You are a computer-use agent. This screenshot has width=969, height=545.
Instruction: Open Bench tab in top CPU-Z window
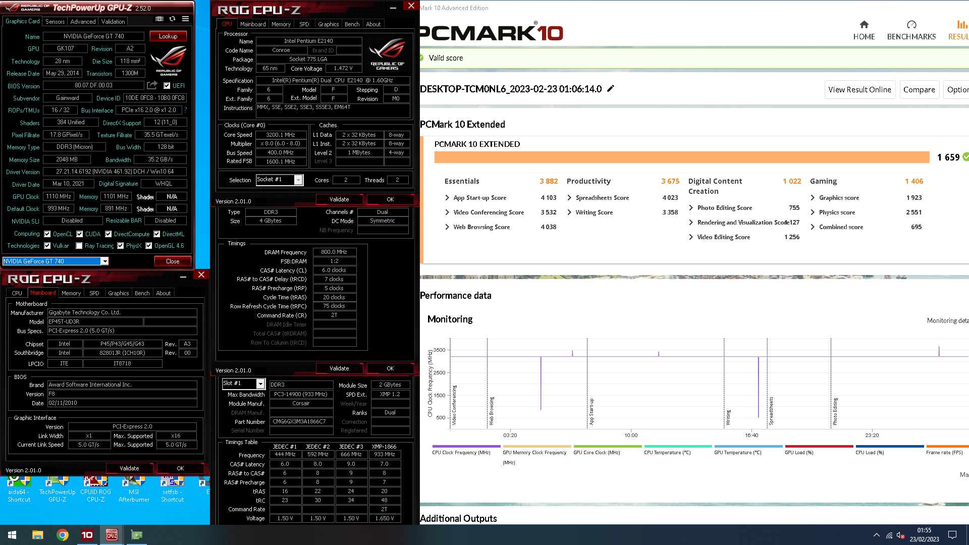(x=352, y=24)
